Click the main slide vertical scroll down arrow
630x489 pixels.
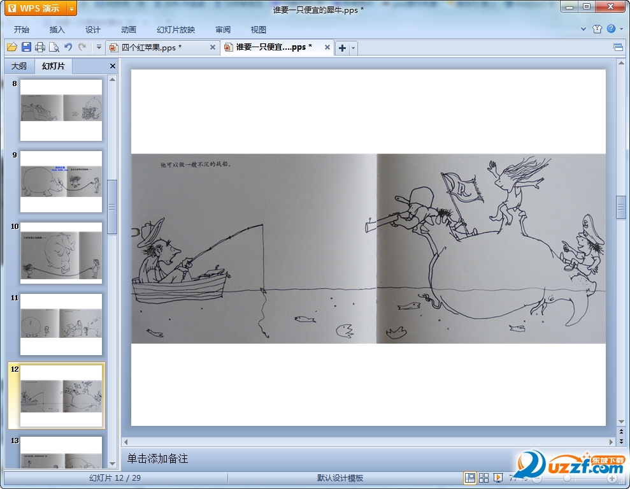pos(621,421)
